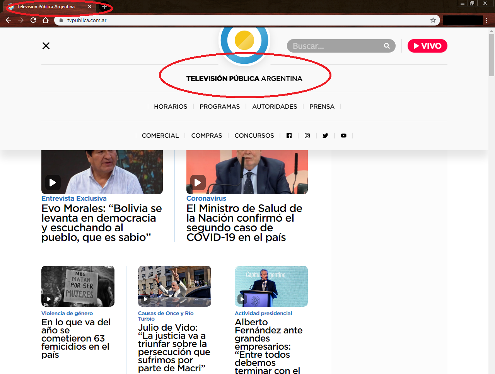Open the Instagram social icon link

pos(307,136)
